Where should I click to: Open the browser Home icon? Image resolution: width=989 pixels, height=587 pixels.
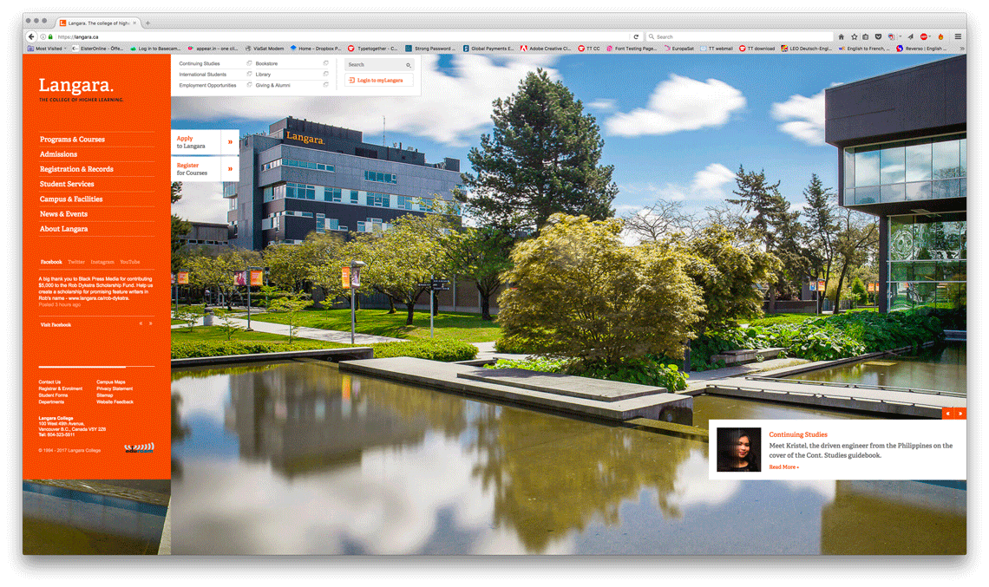point(841,36)
